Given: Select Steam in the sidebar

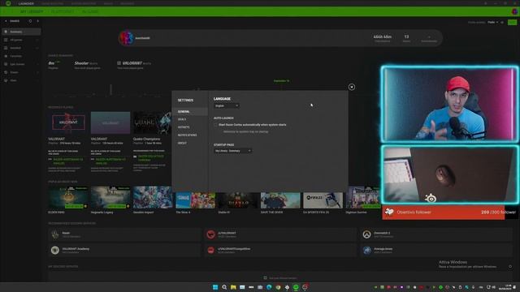Looking at the screenshot, I should 21,72.
